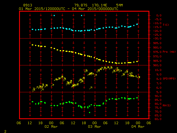Click the station ID 8913 in the header
This screenshot has height=133, width=177.
28,5
